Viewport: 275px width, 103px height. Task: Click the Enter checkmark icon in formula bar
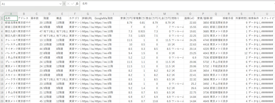(x=73, y=4)
